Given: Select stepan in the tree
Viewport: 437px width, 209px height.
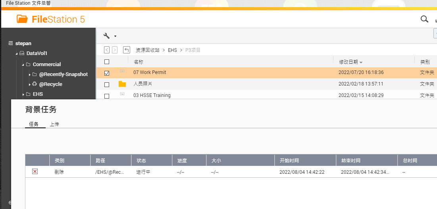Looking at the screenshot, I should 23,44.
